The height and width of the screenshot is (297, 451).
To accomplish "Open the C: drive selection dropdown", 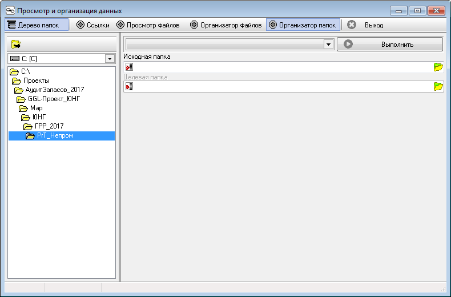I will pos(110,59).
